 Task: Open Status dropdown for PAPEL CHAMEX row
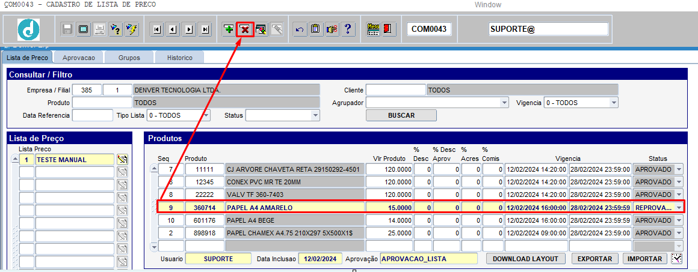click(x=679, y=233)
